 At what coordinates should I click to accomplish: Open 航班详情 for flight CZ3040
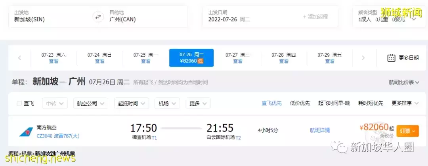coord(320,130)
